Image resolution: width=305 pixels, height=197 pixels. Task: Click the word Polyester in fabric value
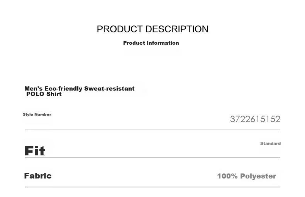coord(258,176)
